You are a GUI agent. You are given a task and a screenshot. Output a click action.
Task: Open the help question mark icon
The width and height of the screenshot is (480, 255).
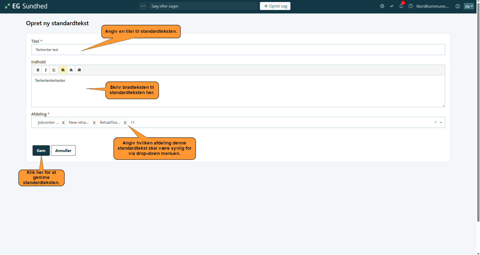410,6
